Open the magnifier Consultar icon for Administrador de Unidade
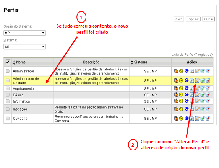The image size is (219, 168). 192,80
